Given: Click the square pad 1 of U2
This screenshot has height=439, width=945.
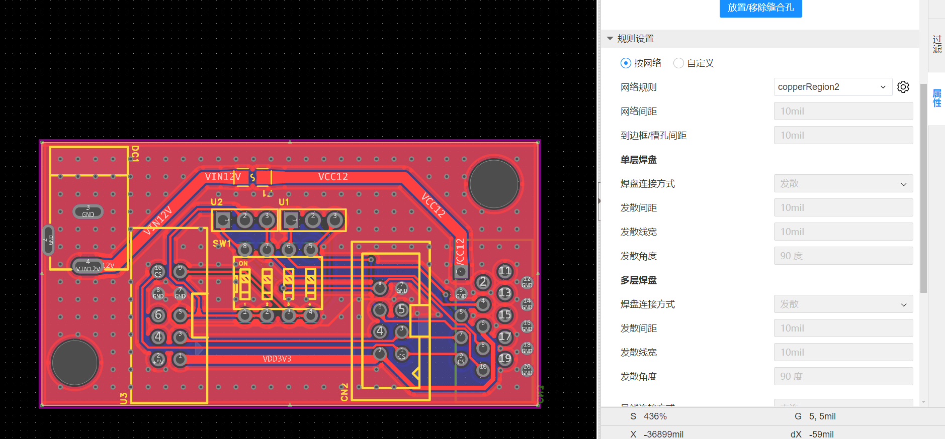Looking at the screenshot, I should 223,219.
